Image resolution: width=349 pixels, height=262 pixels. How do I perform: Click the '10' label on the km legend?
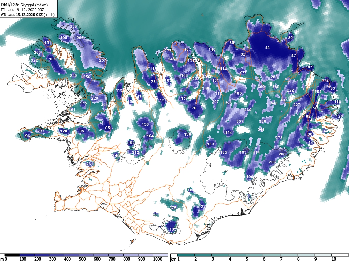tap(334, 259)
